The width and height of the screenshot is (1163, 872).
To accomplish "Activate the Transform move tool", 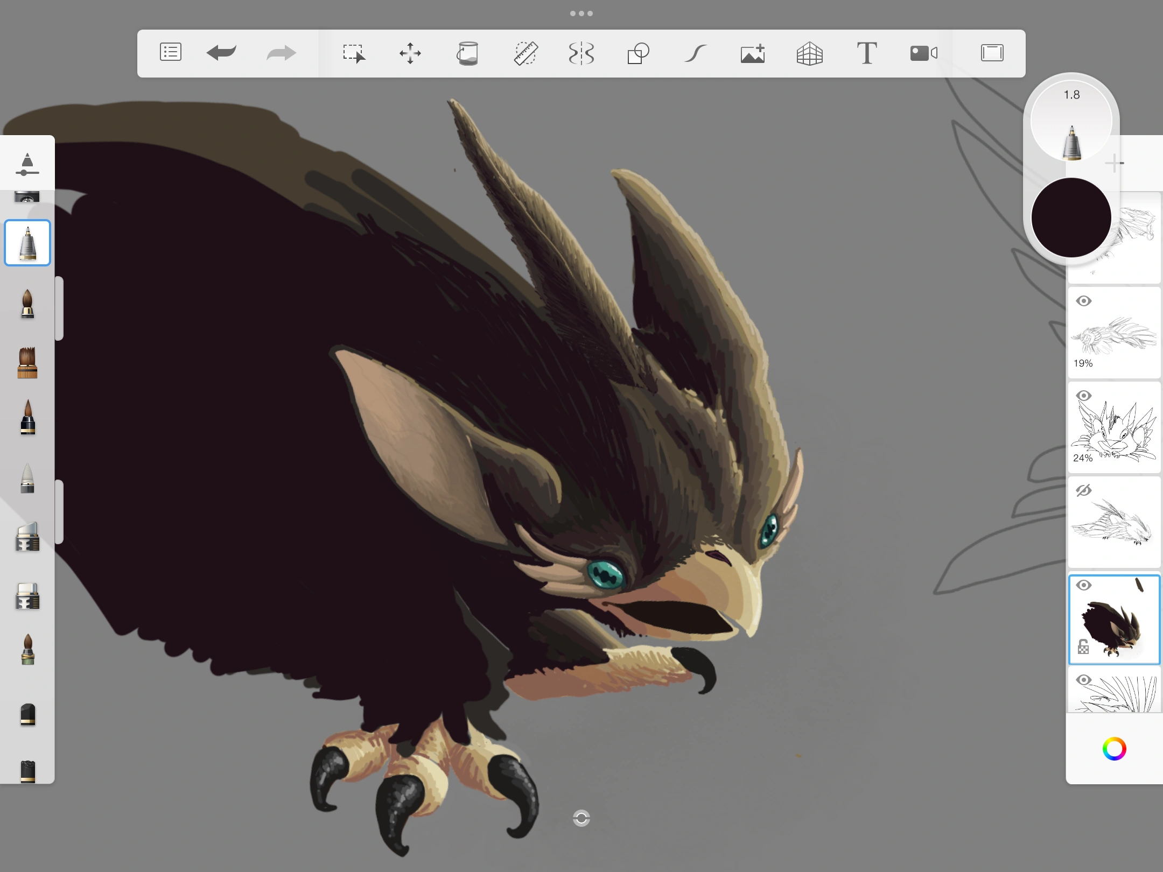I will click(x=411, y=53).
